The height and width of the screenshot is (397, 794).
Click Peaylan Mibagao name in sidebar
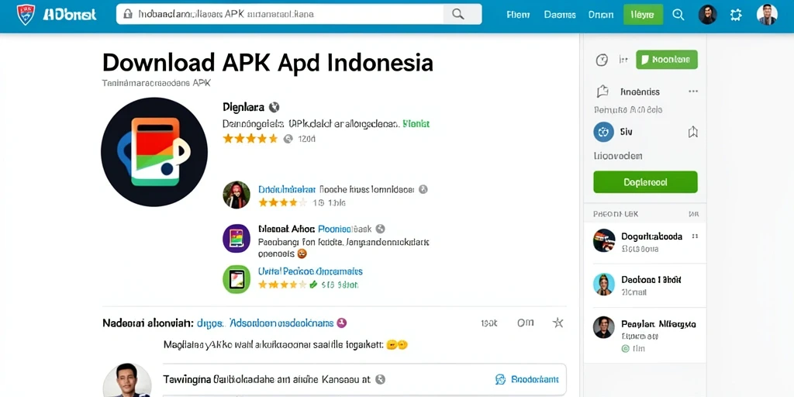point(658,323)
